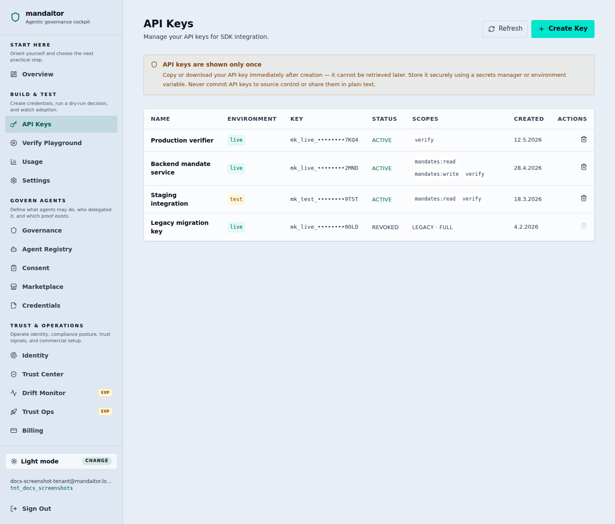Viewport: 615px width, 524px height.
Task: Change the Light mode theme
Action: pyautogui.click(x=97, y=461)
